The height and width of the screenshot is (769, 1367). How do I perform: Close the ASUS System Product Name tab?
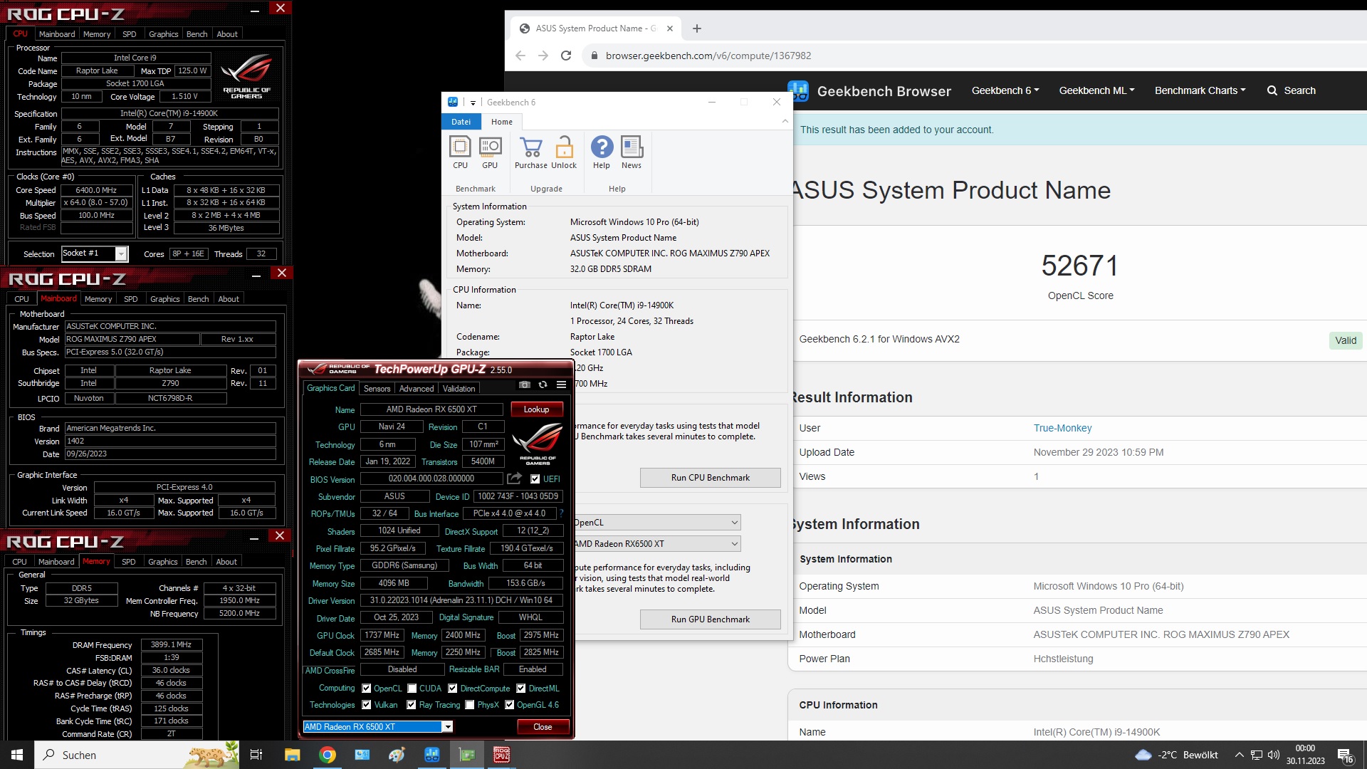[x=670, y=28]
